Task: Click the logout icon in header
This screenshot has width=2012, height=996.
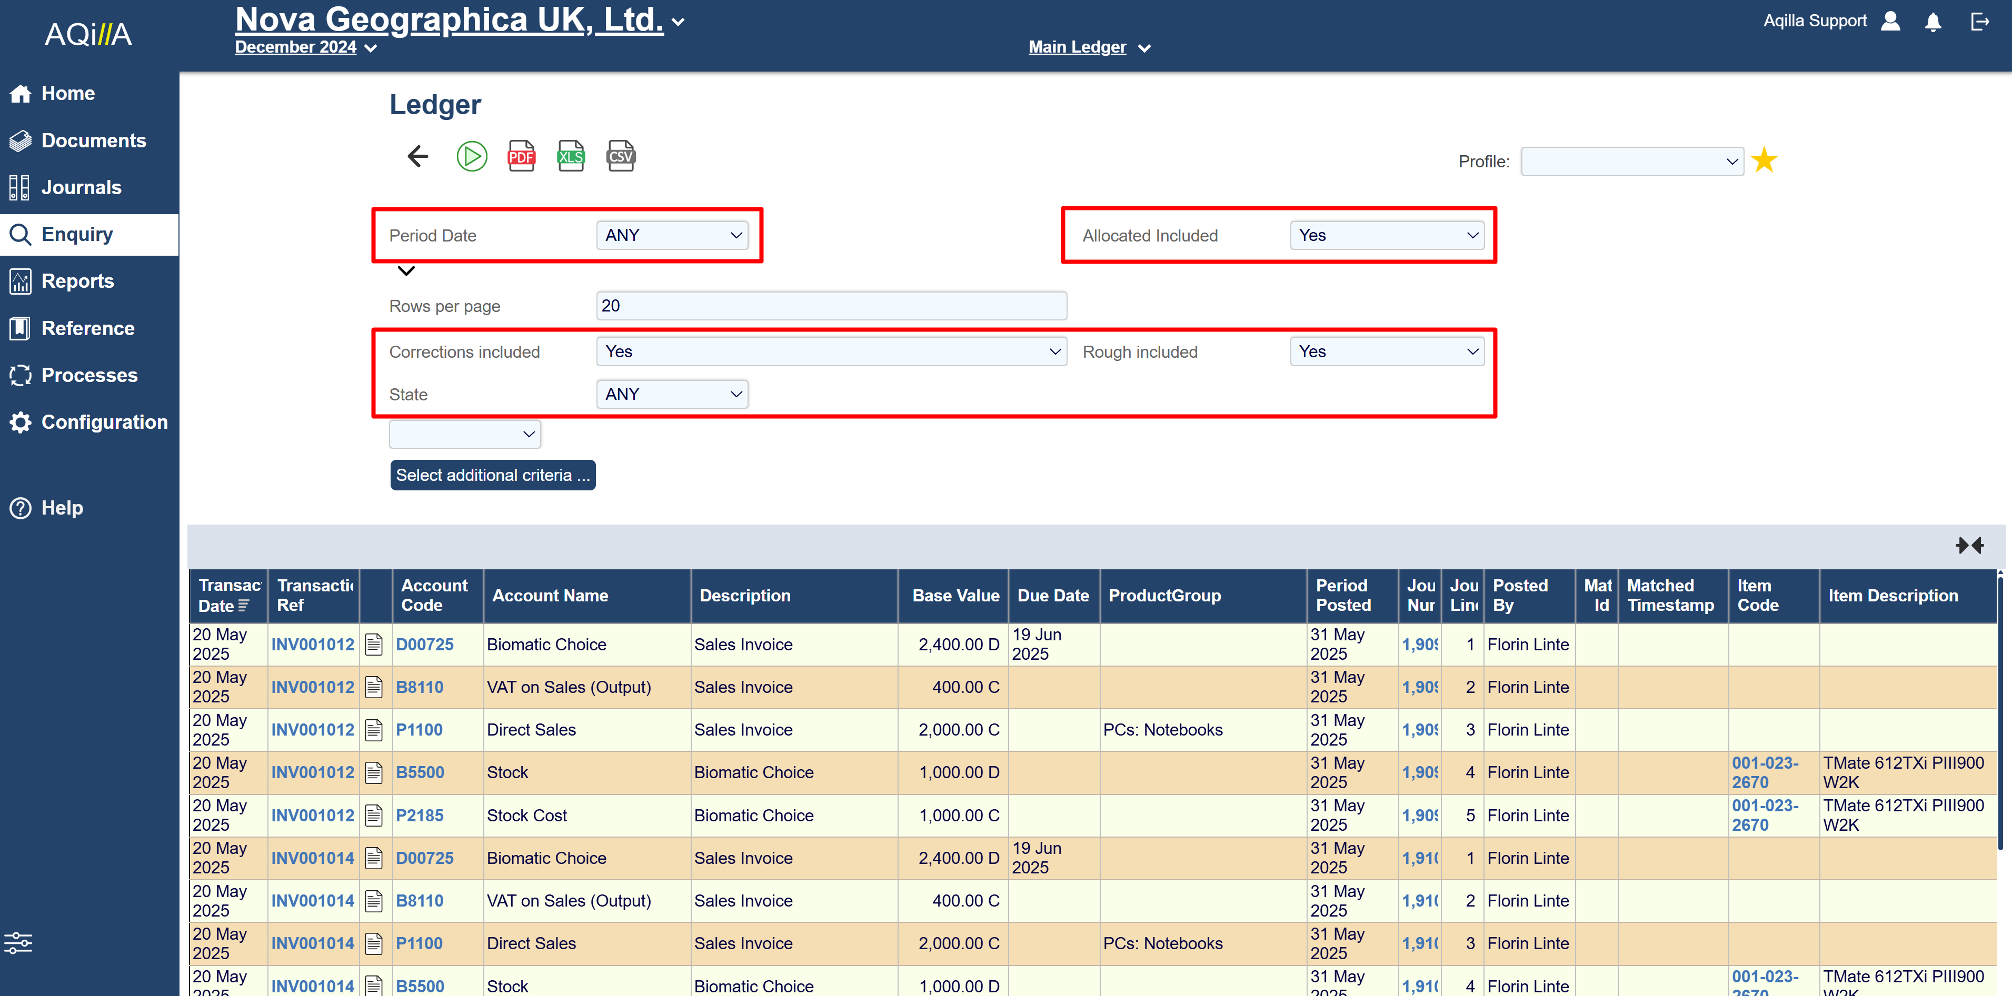Action: click(x=1979, y=22)
